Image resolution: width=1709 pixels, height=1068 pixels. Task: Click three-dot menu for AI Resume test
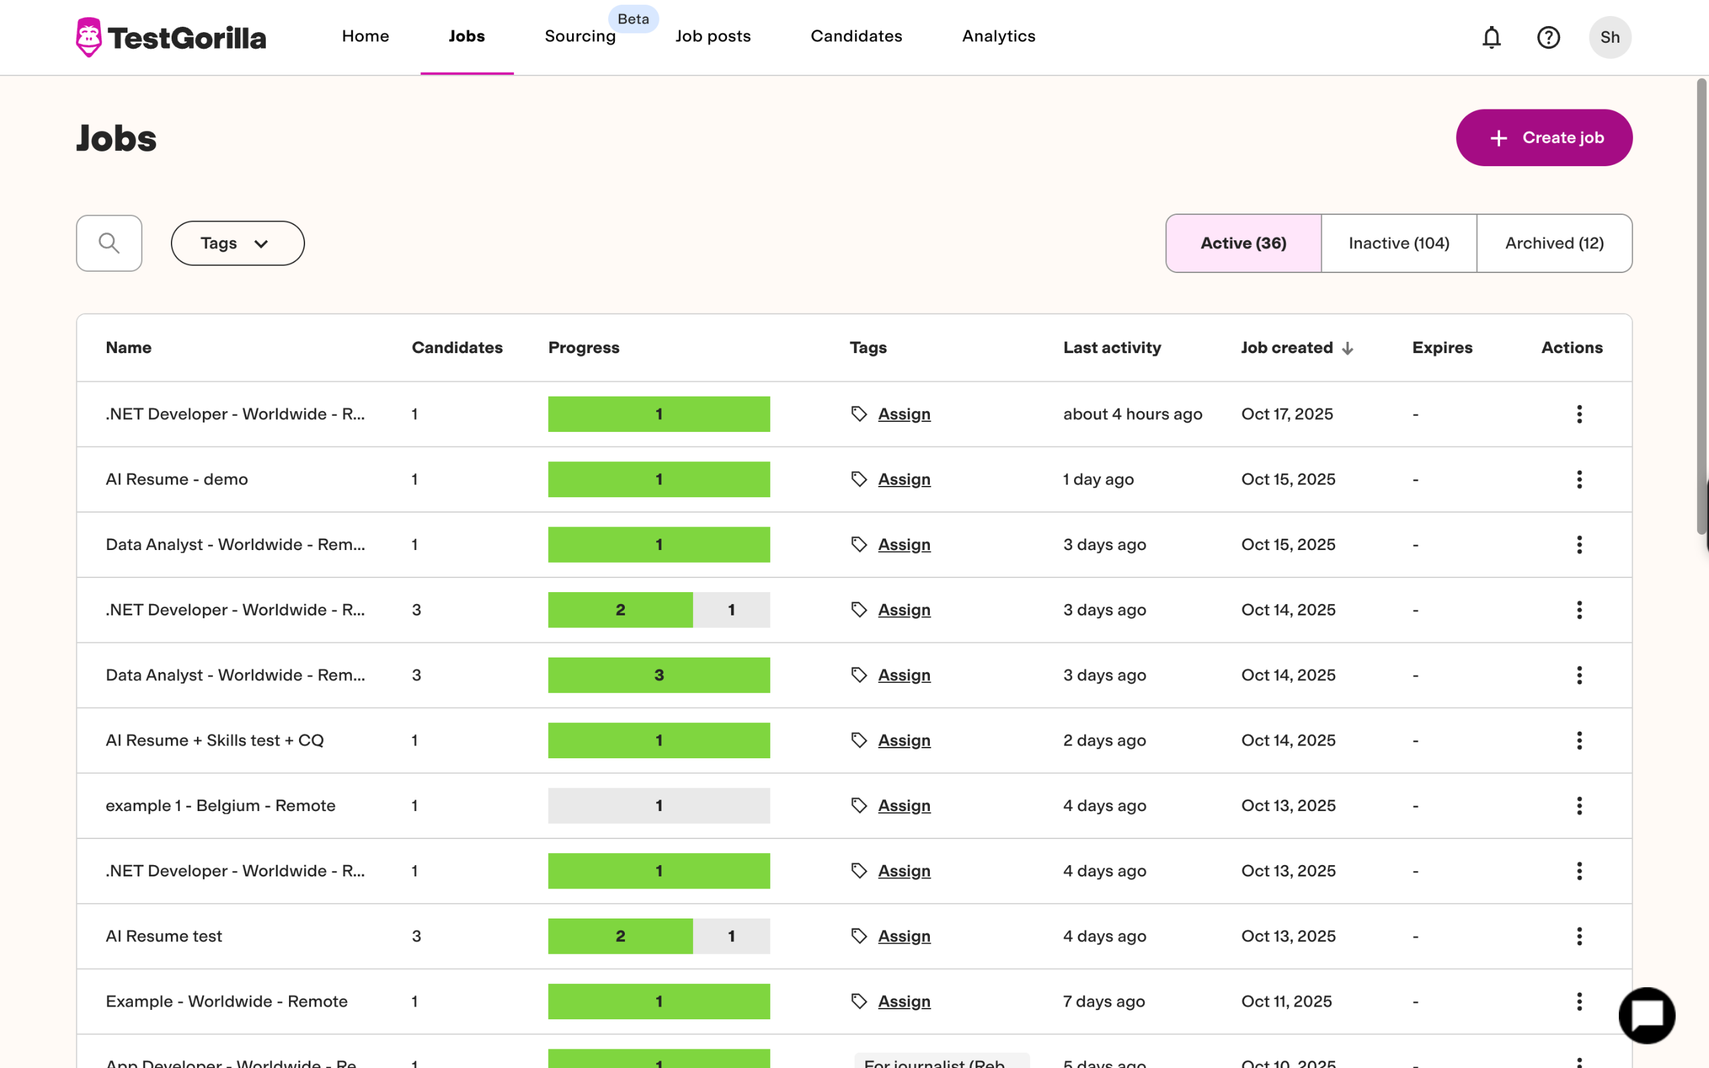[1579, 936]
